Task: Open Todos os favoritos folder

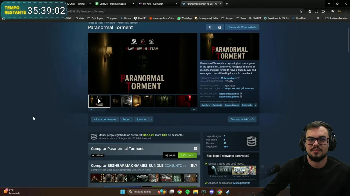Action: 336,18
